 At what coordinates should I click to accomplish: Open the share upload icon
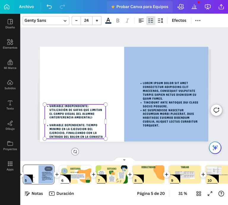tap(221, 7)
